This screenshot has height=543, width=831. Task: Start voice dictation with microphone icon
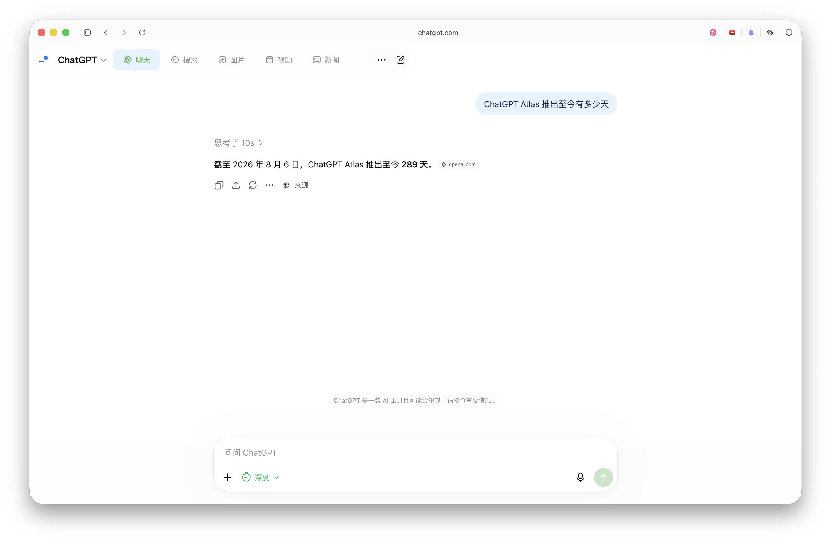point(580,477)
